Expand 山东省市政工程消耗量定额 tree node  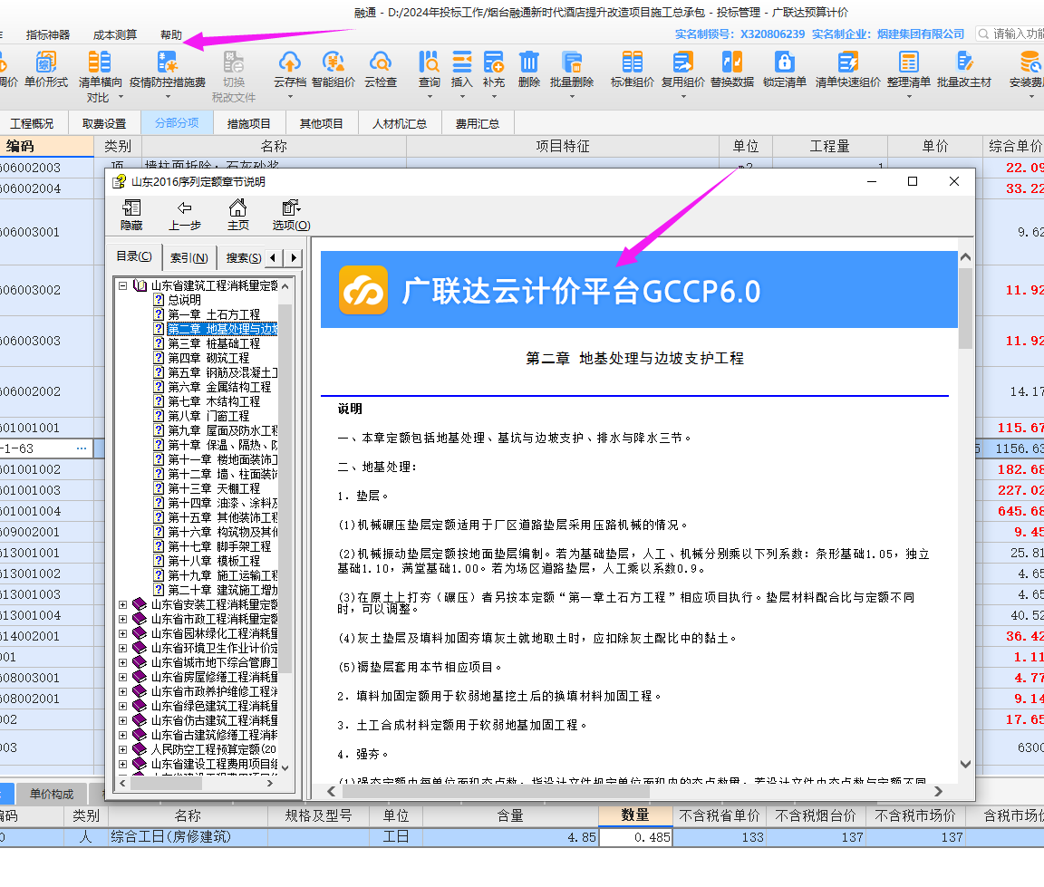click(x=123, y=619)
